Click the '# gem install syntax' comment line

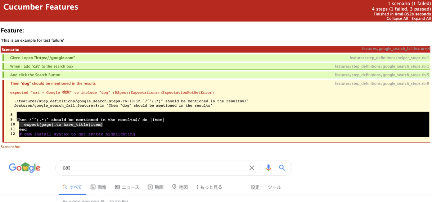point(77,134)
